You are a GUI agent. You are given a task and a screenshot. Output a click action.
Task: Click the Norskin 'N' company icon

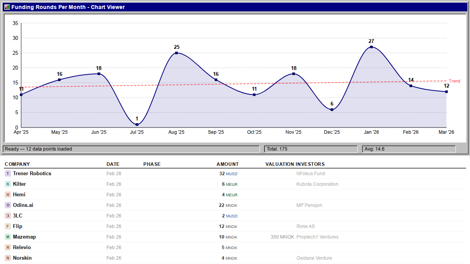[x=8, y=258]
